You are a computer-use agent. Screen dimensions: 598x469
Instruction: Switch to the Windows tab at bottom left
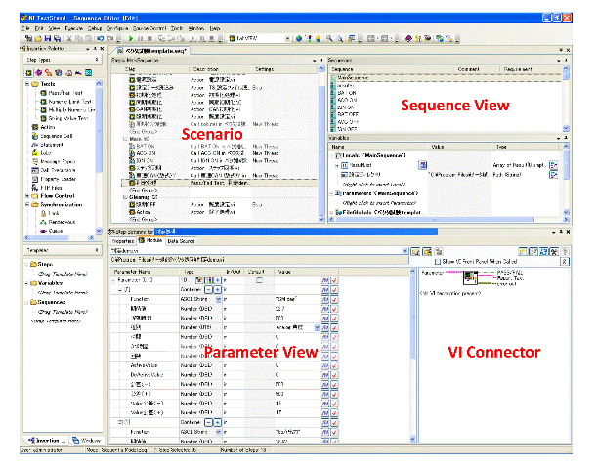(x=87, y=440)
